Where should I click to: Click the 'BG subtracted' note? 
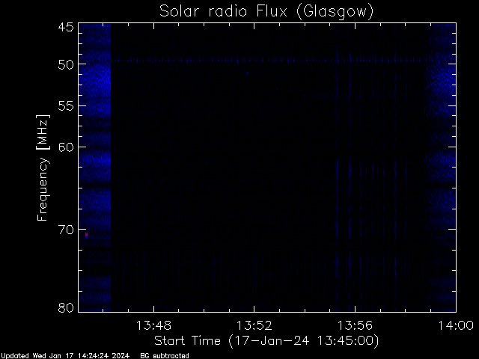[x=165, y=356]
